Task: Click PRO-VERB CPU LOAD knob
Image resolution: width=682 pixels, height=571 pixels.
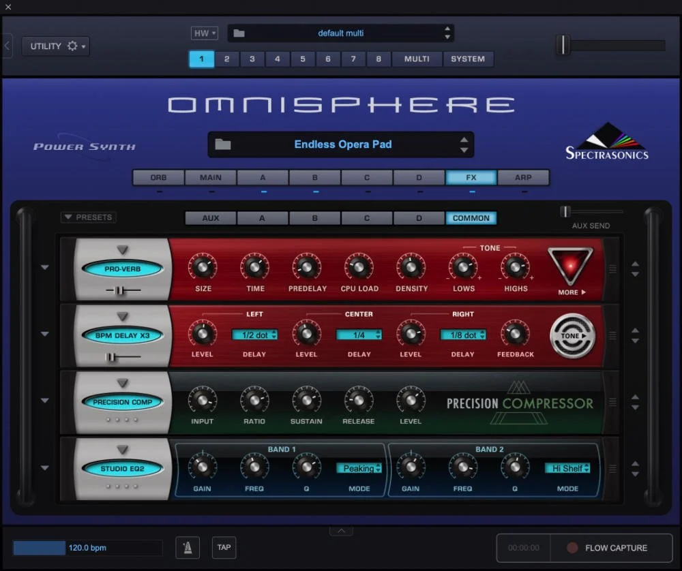Action: tap(359, 267)
